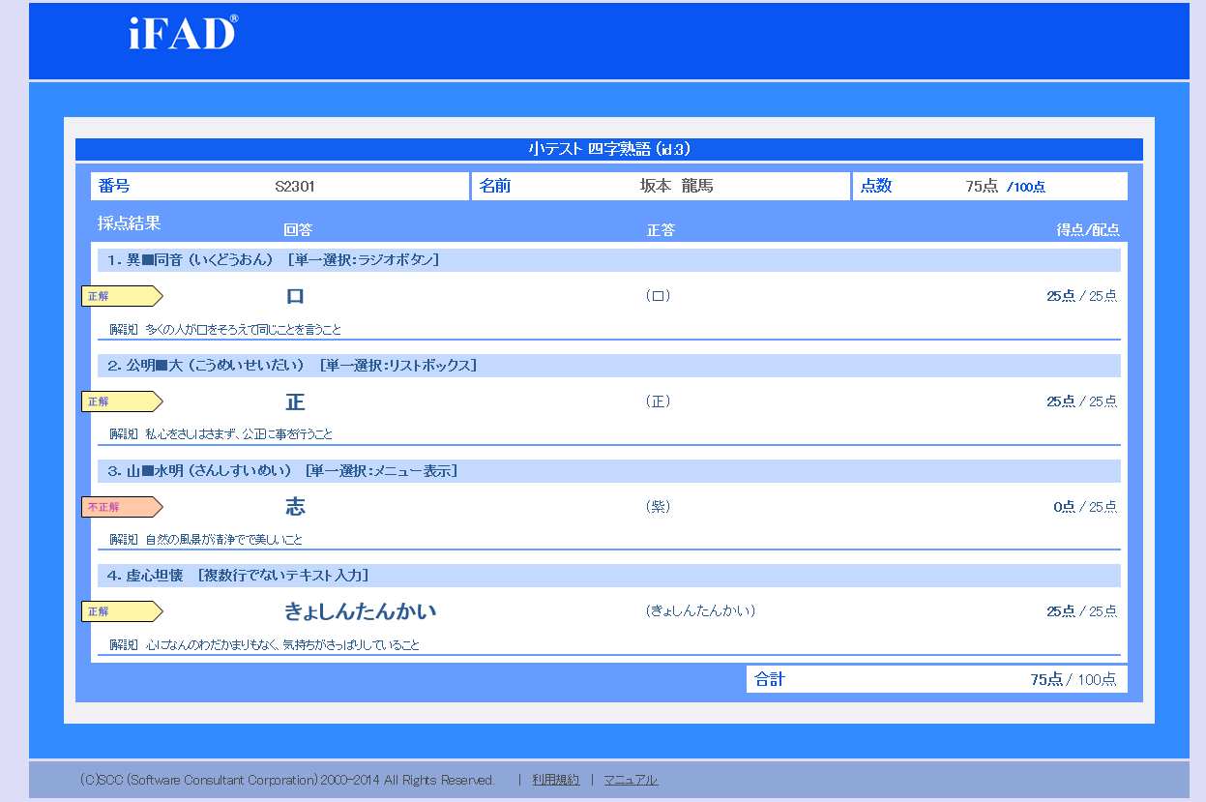Click the incorrect answer 志

295,507
